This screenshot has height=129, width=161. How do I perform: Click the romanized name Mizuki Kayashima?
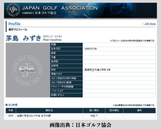click(x=52, y=40)
